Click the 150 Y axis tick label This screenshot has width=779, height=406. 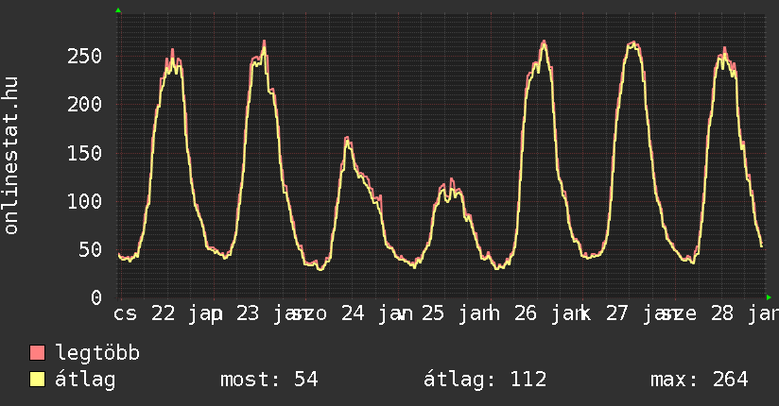pos(85,153)
